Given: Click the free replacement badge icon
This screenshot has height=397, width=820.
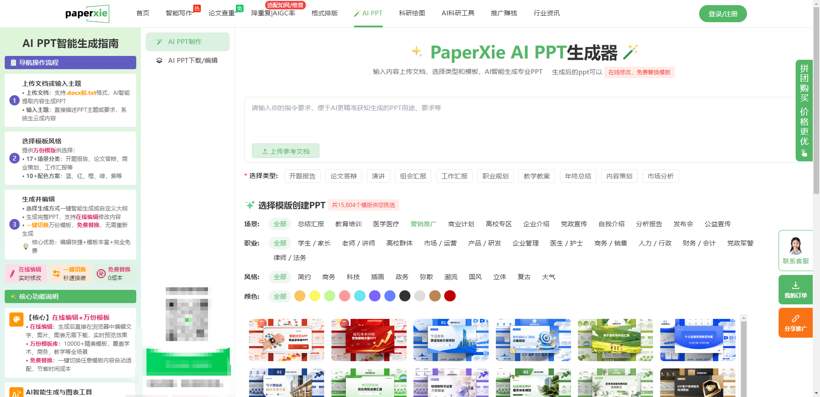Looking at the screenshot, I should pyautogui.click(x=101, y=274).
